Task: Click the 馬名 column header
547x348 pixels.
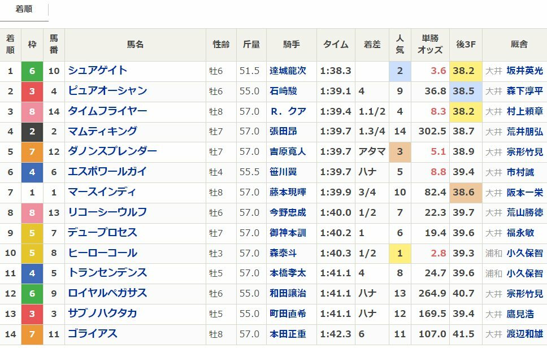Action: (135, 45)
